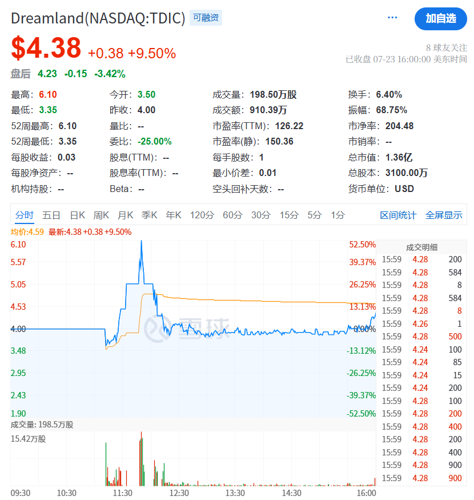The width and height of the screenshot is (474, 500).
Task: Click the 每股收益 value 0.03
Action: [x=66, y=157]
